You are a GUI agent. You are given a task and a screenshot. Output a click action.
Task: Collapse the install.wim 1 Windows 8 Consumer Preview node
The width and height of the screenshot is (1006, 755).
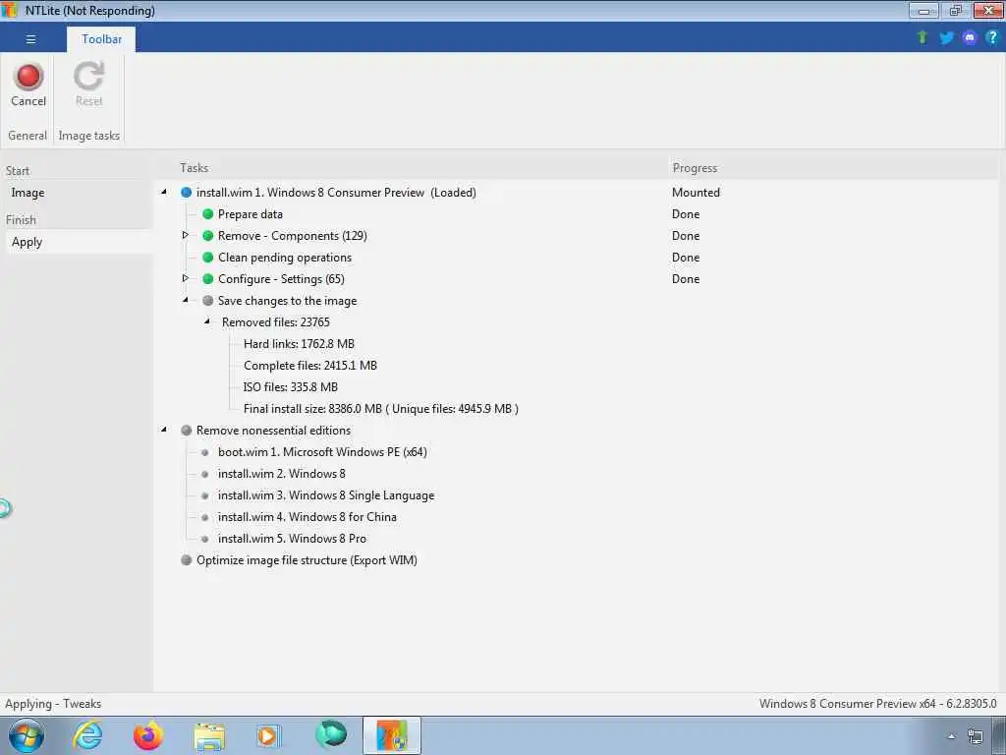(x=164, y=192)
